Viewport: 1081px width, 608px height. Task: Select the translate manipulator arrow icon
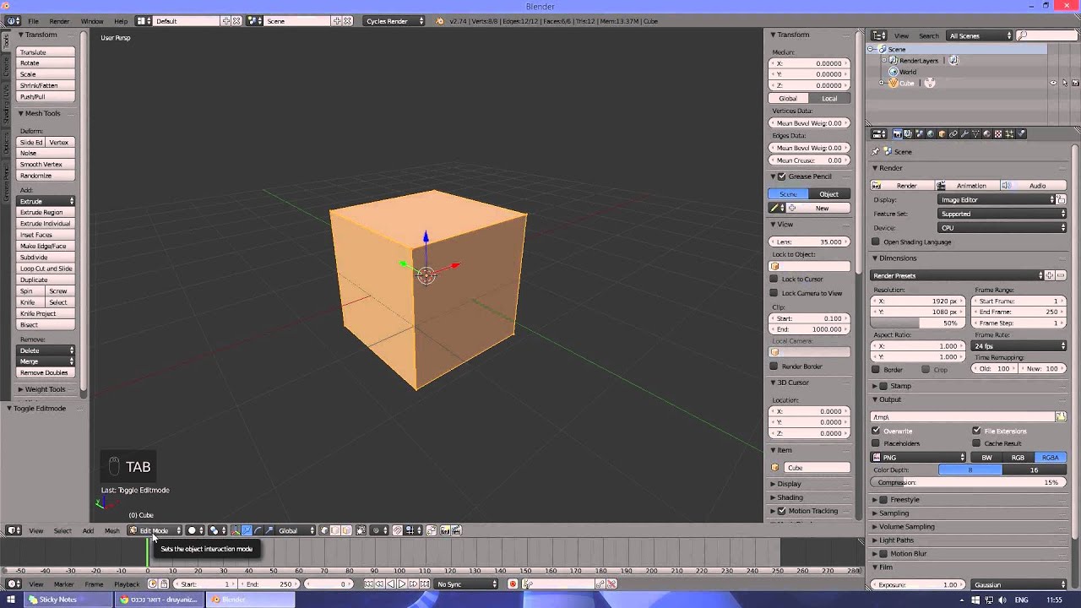click(x=247, y=530)
